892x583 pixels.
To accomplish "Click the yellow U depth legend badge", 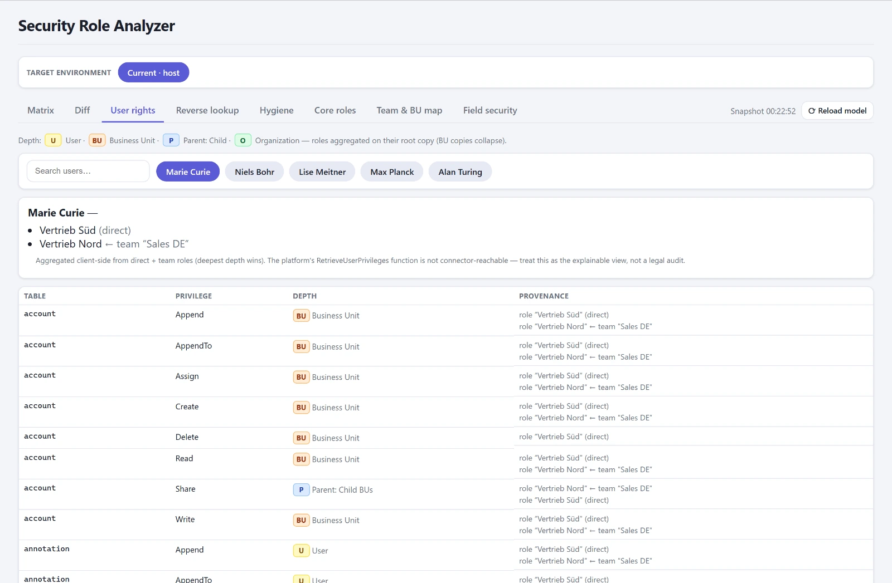I will point(53,140).
